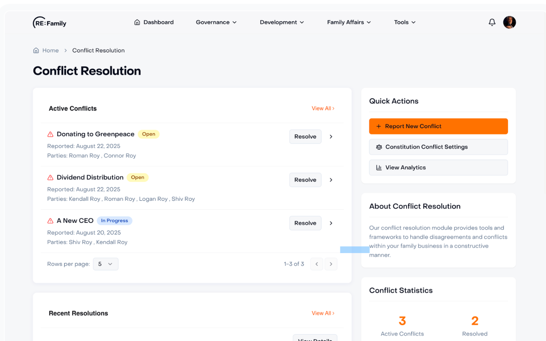Image resolution: width=546 pixels, height=341 pixels.
Task: Open the Rows per page dropdown
Action: coord(105,264)
